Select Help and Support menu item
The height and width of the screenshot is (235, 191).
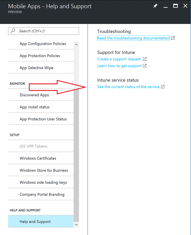coord(41,221)
